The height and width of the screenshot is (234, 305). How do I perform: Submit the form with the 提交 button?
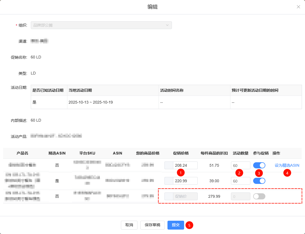click(176, 225)
